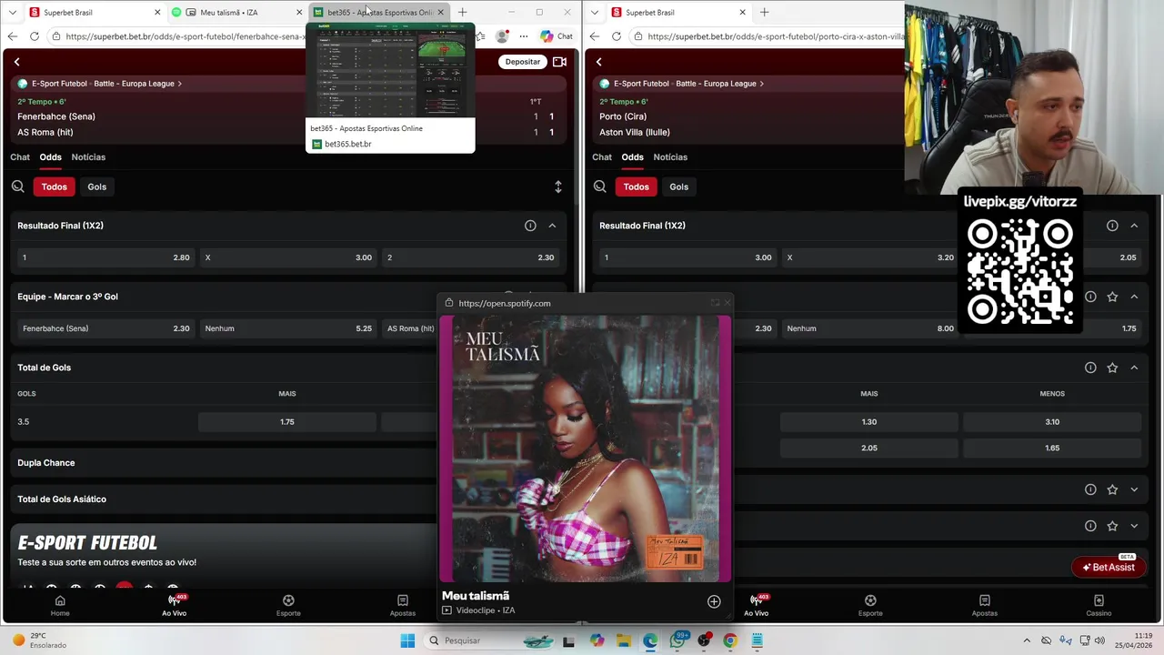The height and width of the screenshot is (655, 1164).
Task: Select Todos filter in right window
Action: 636,186
